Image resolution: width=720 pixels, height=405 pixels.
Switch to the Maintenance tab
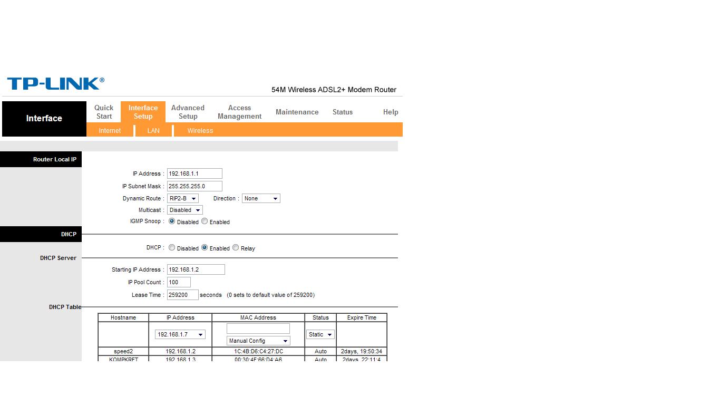click(297, 112)
